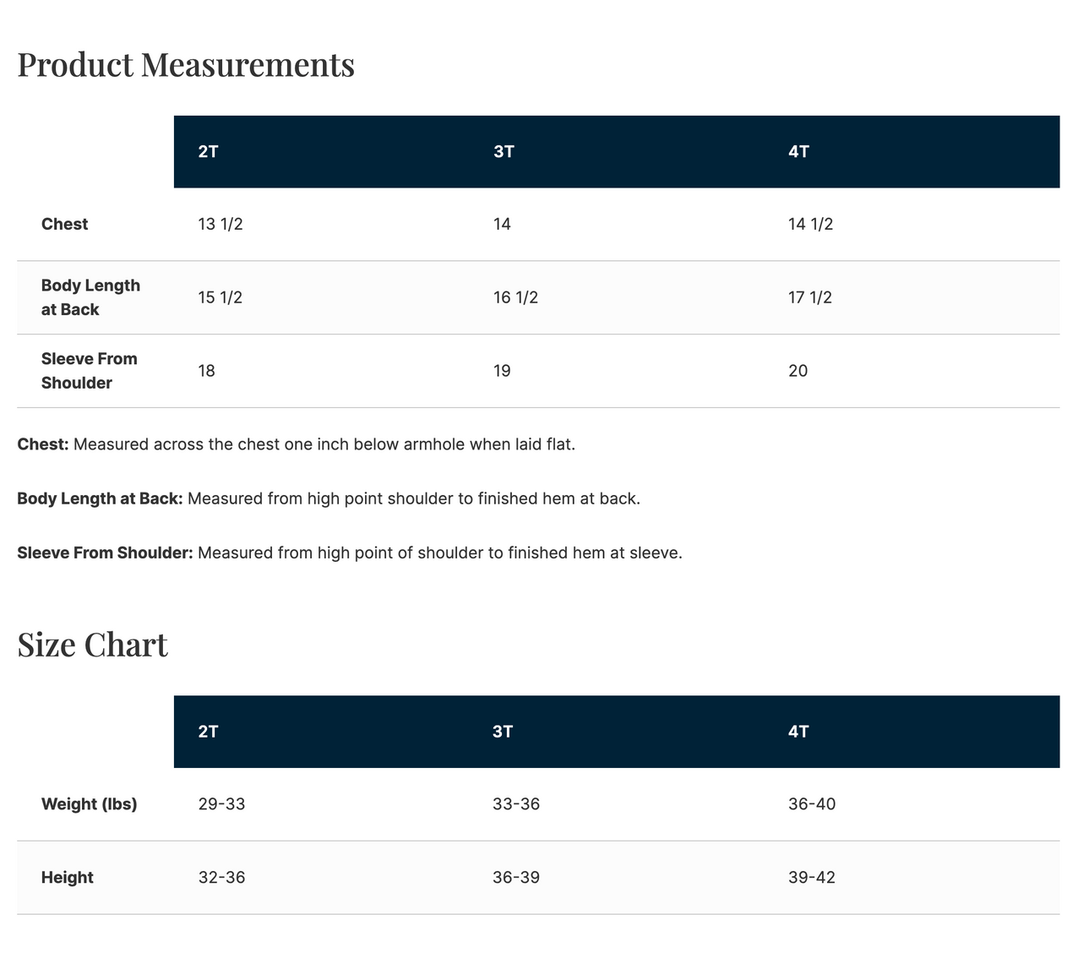Screen dimensions: 1078x969
Task: Select the 29-33 weight value
Action: pos(221,804)
